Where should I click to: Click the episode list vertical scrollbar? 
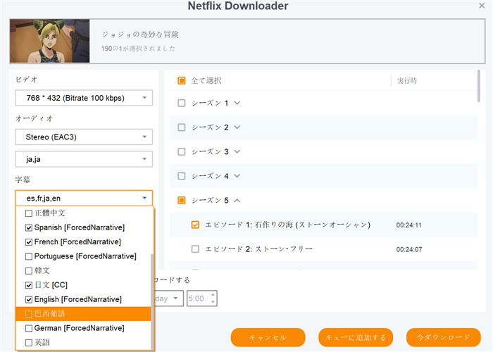click(479, 86)
